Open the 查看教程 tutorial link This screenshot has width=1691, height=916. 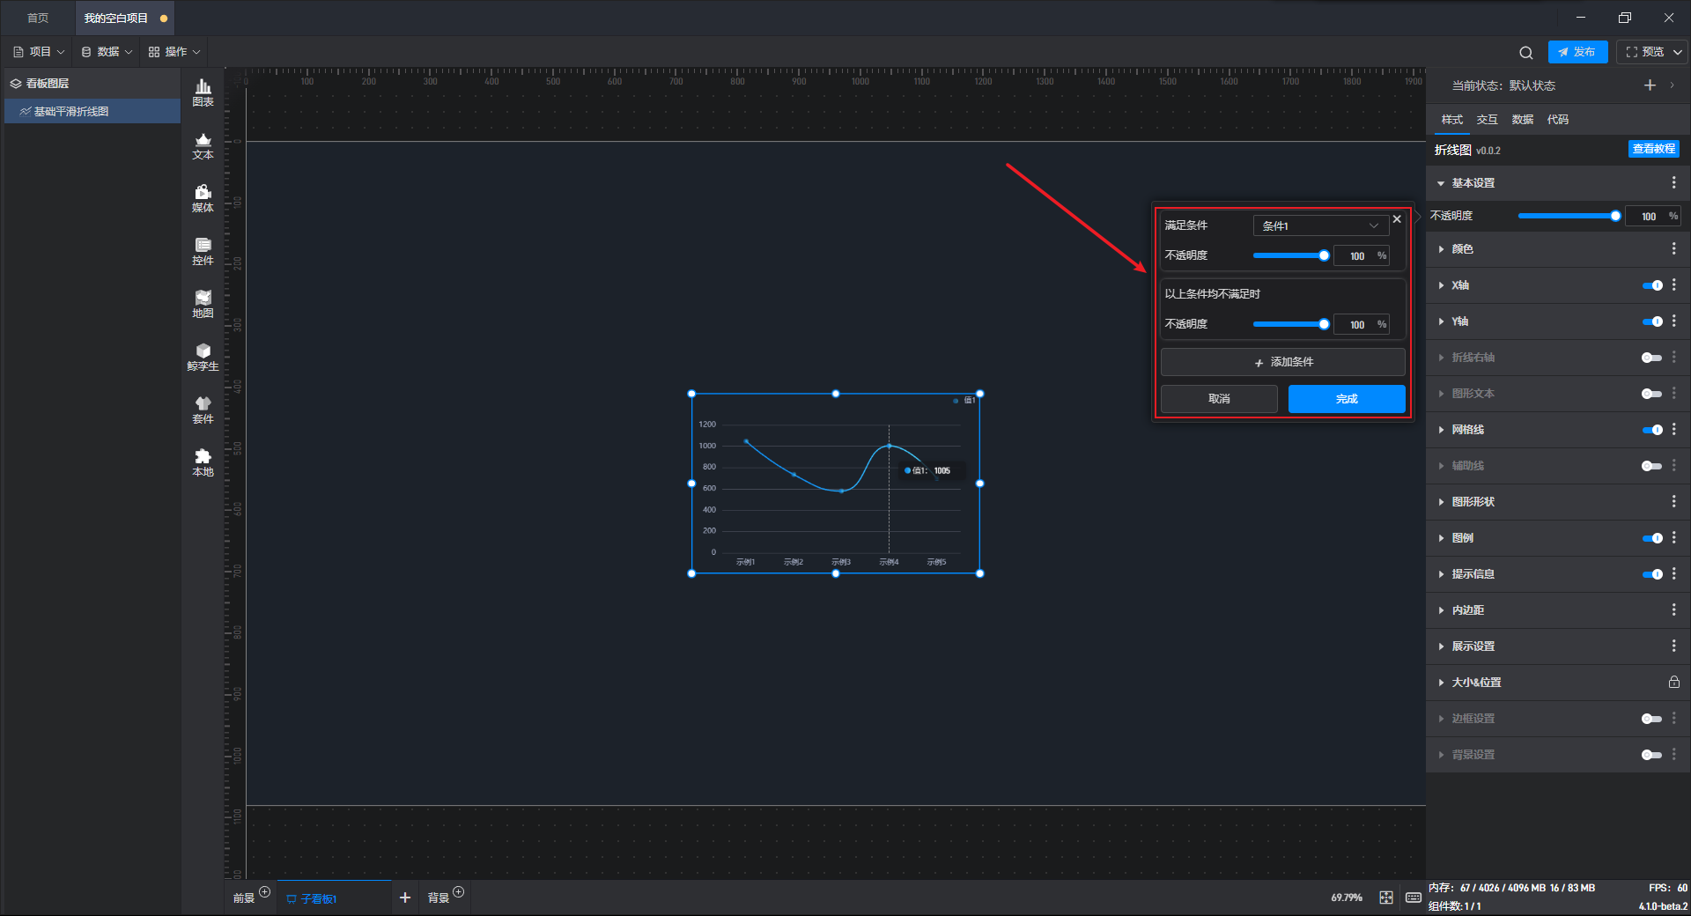[1653, 149]
